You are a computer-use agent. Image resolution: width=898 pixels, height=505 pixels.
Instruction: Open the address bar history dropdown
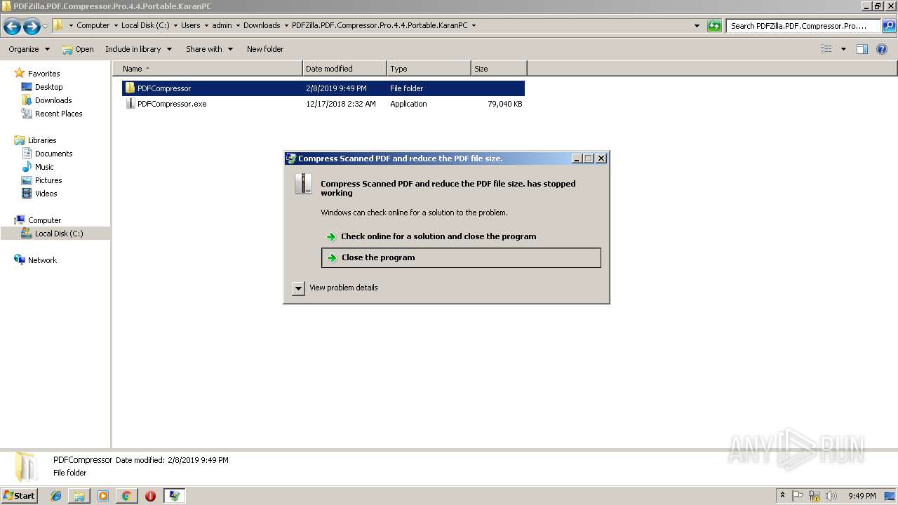[697, 26]
